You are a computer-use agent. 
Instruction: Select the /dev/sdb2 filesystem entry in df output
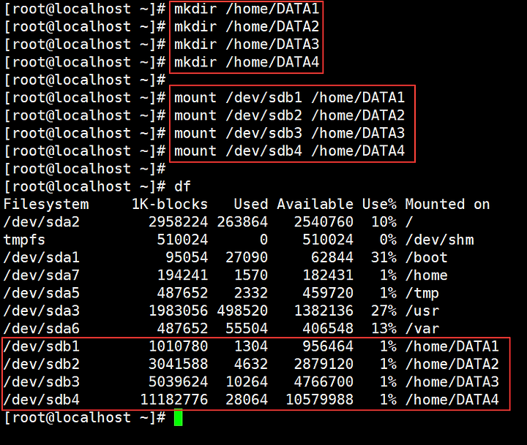coord(41,365)
